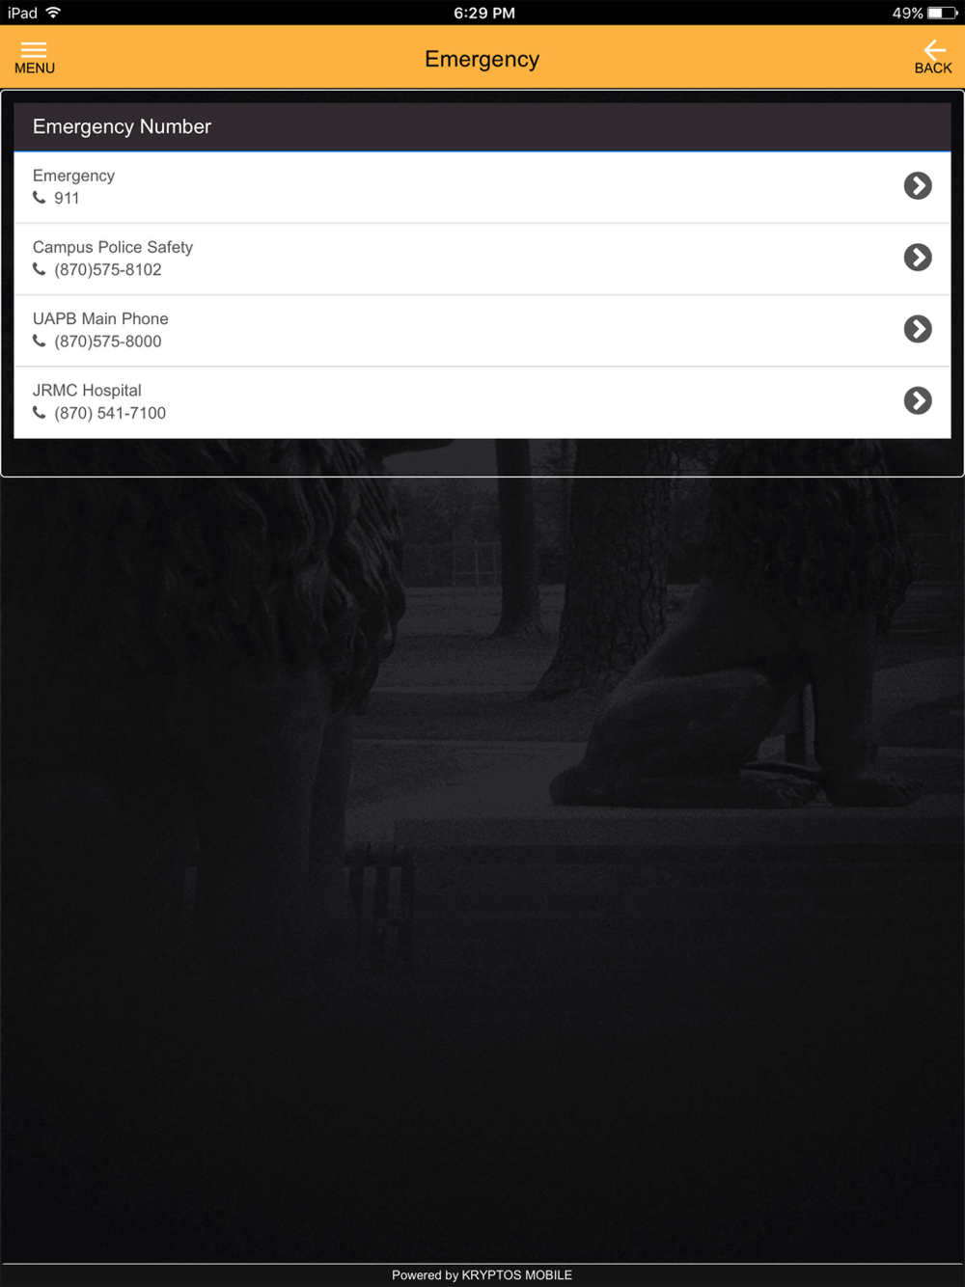Click the Wi-Fi status icon
Screen dimensions: 965x1287
(x=54, y=13)
